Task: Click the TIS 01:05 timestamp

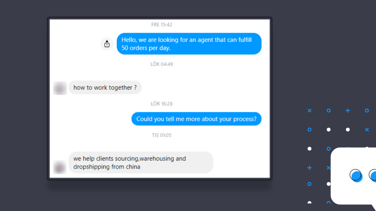Action: click(162, 135)
